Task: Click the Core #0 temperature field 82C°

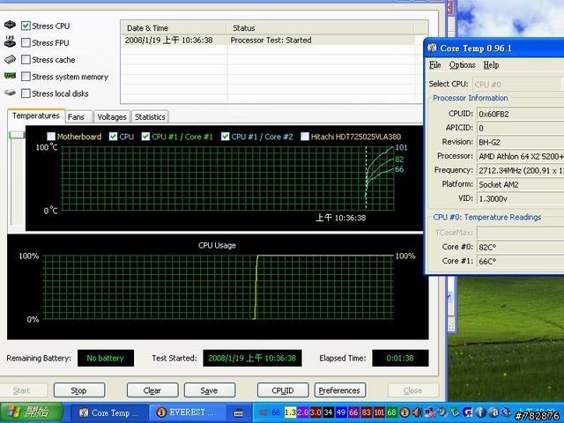Action: 520,247
